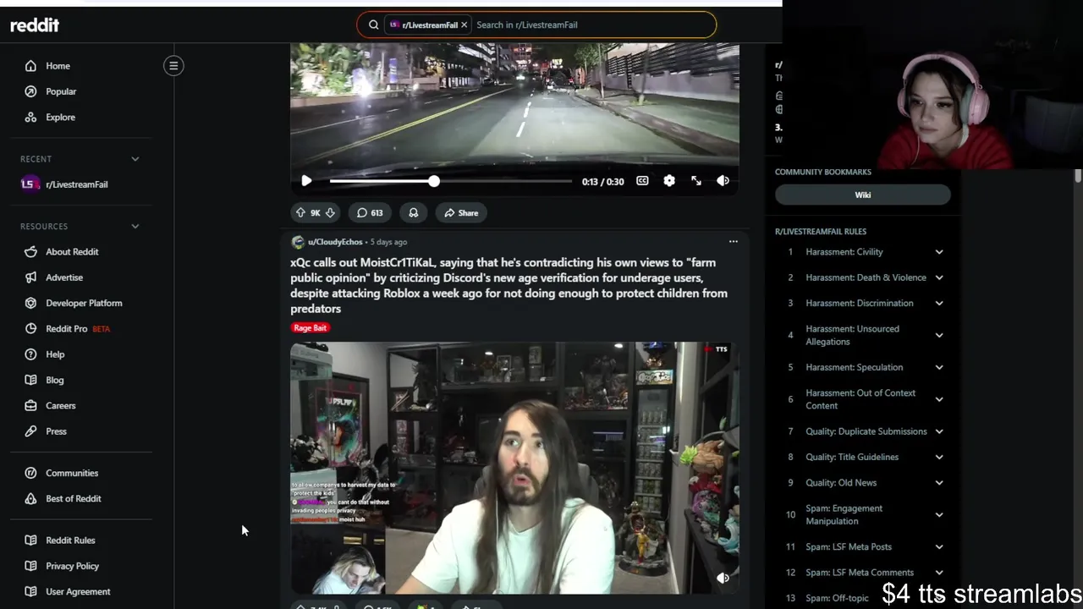Open the community Wiki bookmark

[x=863, y=195]
